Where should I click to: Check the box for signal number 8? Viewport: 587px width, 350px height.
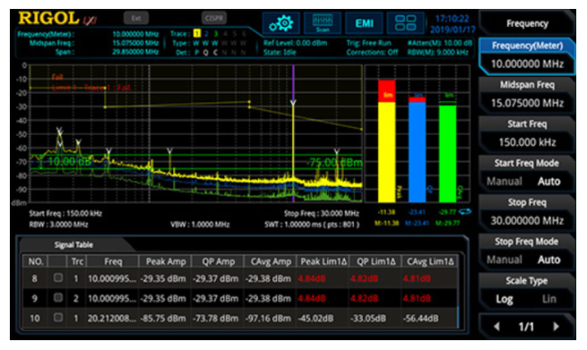tap(58, 278)
